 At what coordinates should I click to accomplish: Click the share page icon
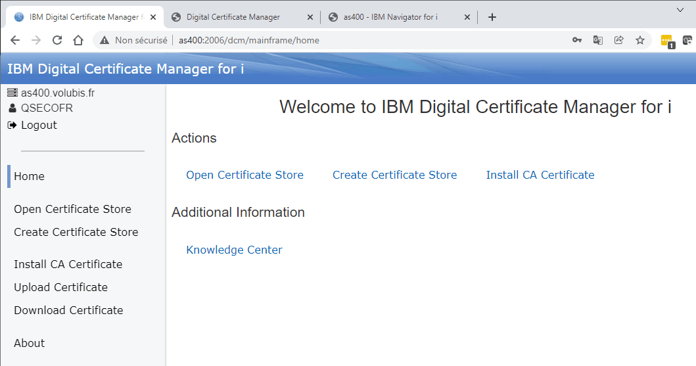coord(618,40)
